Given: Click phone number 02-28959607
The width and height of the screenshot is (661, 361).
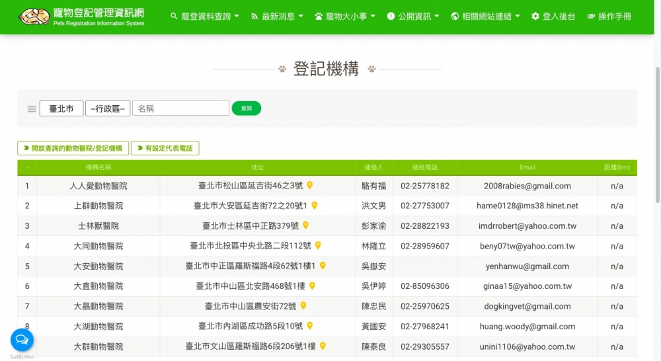Looking at the screenshot, I should click(x=425, y=246).
